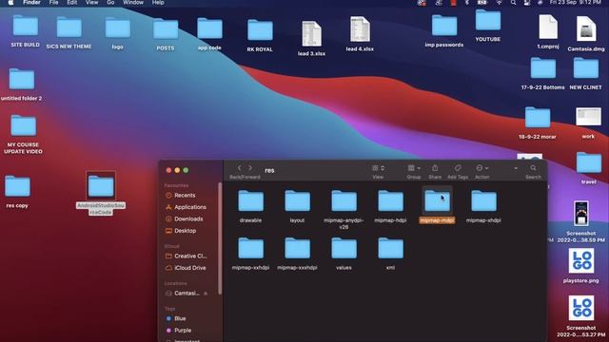Select the POSTS desktop folder
This screenshot has width=609, height=342.
click(x=166, y=28)
